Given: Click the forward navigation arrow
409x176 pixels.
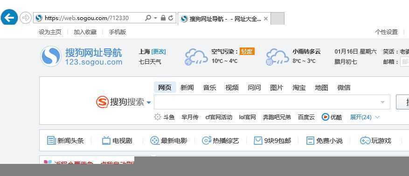Looking at the screenshot, I should pyautogui.click(x=26, y=18).
